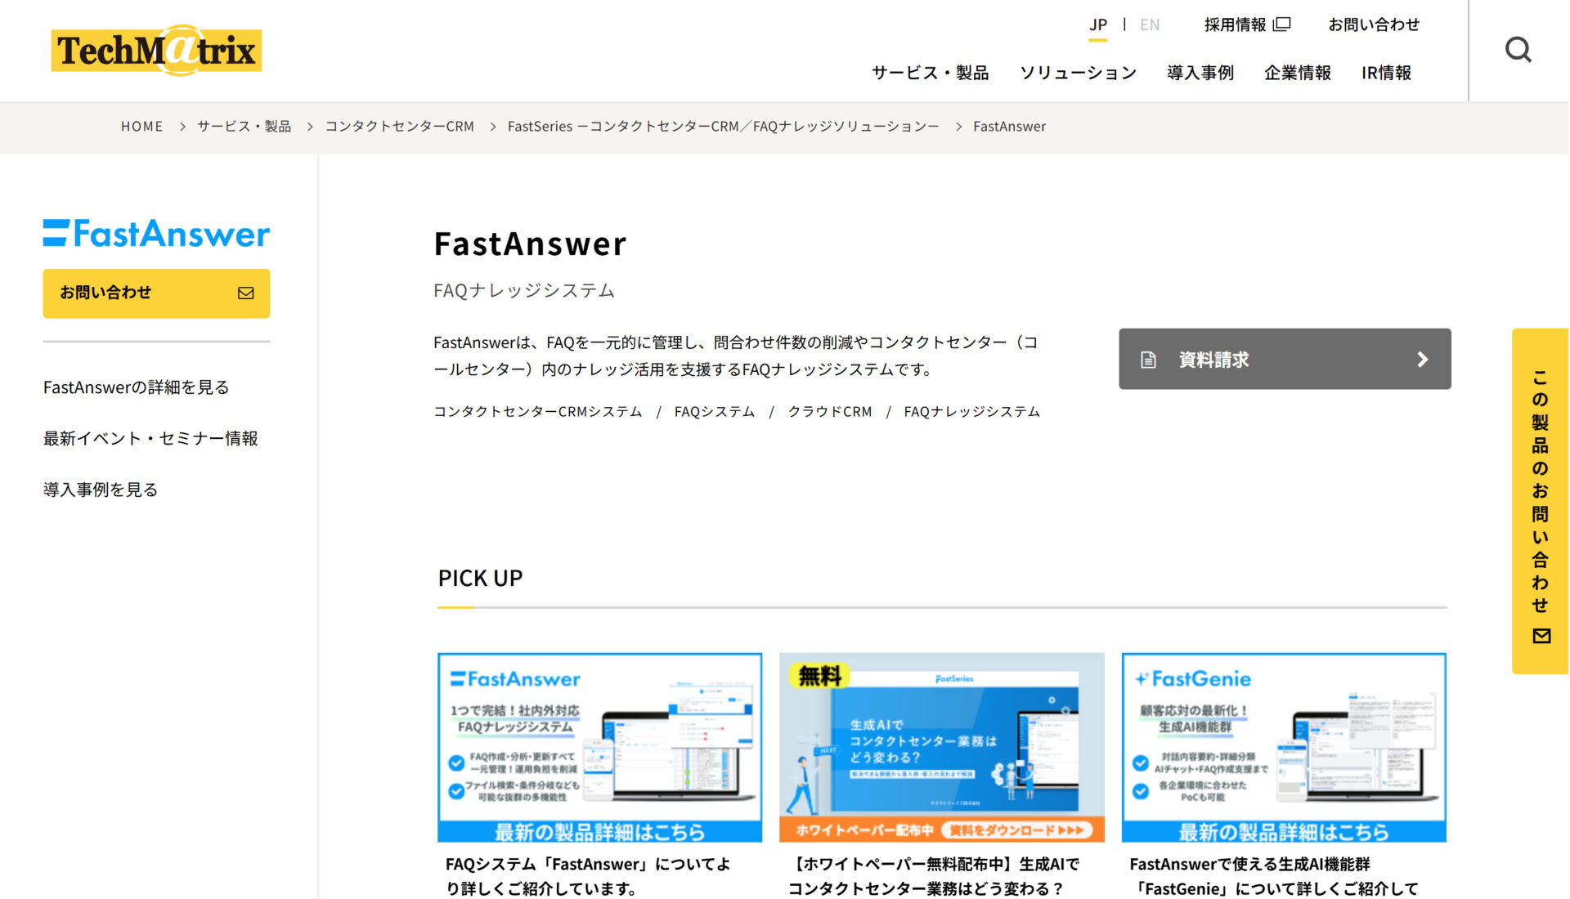Open the FastGenie banner thumbnail
1570x899 pixels.
(1284, 748)
